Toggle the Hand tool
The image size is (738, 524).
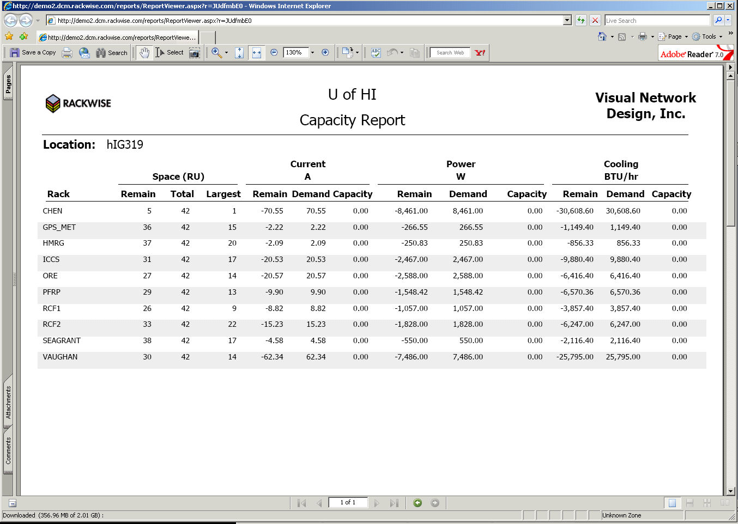(144, 53)
